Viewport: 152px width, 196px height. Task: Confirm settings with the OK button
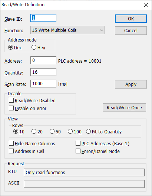click(131, 19)
